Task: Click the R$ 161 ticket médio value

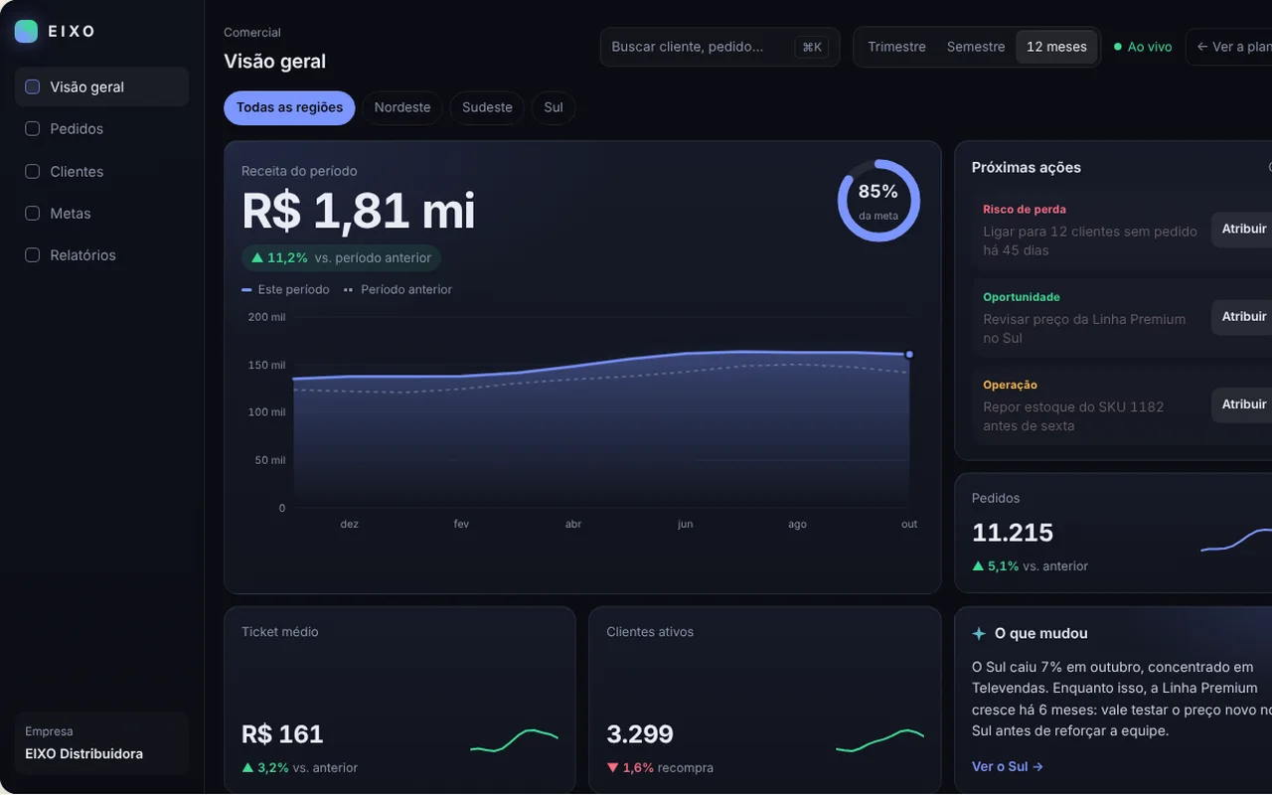Action: (x=282, y=734)
